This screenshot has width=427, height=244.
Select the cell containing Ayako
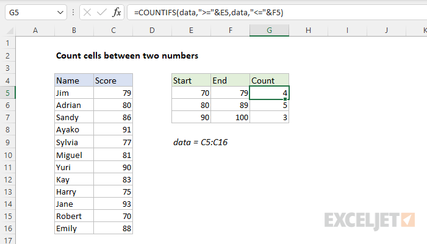tap(74, 129)
